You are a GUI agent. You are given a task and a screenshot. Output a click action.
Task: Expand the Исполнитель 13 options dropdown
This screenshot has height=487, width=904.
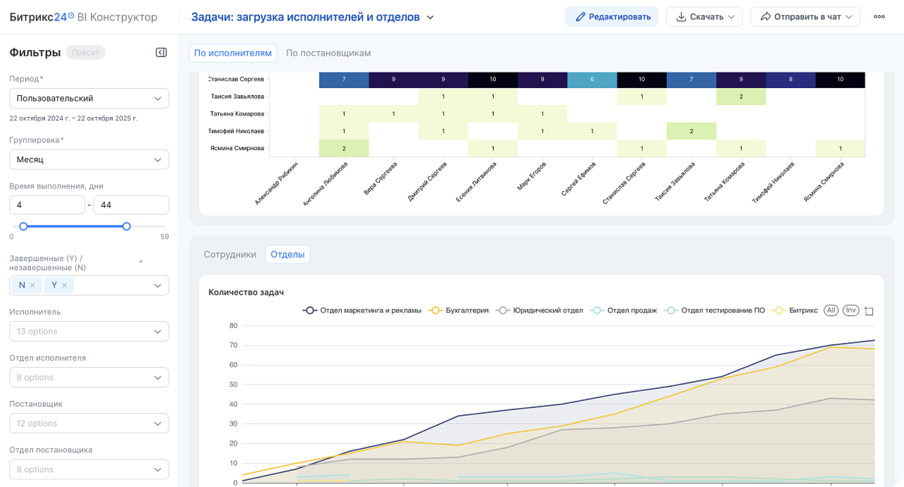click(89, 331)
